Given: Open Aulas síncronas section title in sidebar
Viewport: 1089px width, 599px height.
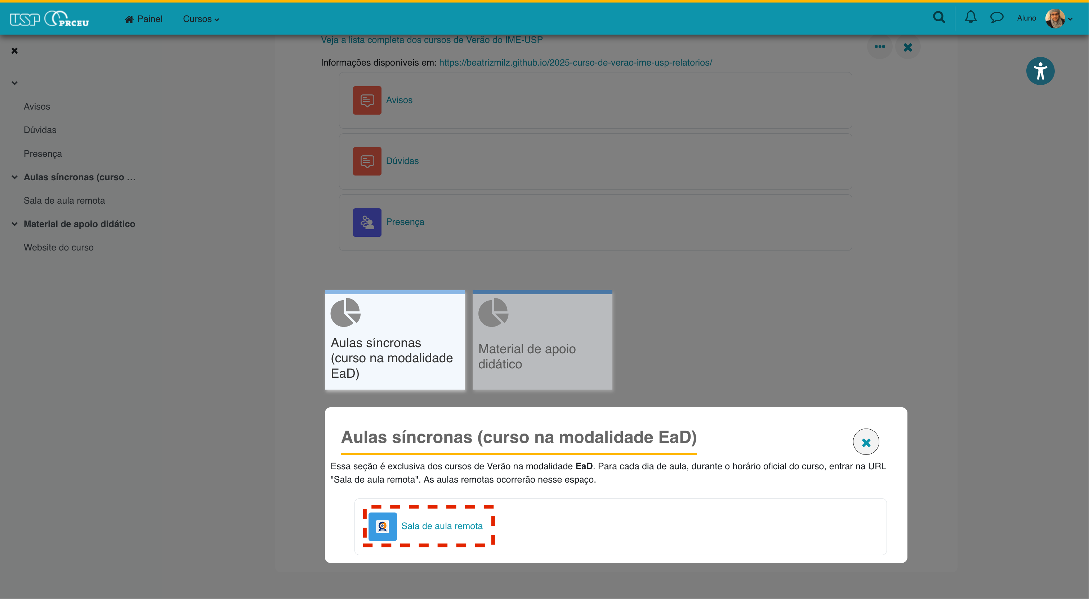Looking at the screenshot, I should [x=80, y=177].
